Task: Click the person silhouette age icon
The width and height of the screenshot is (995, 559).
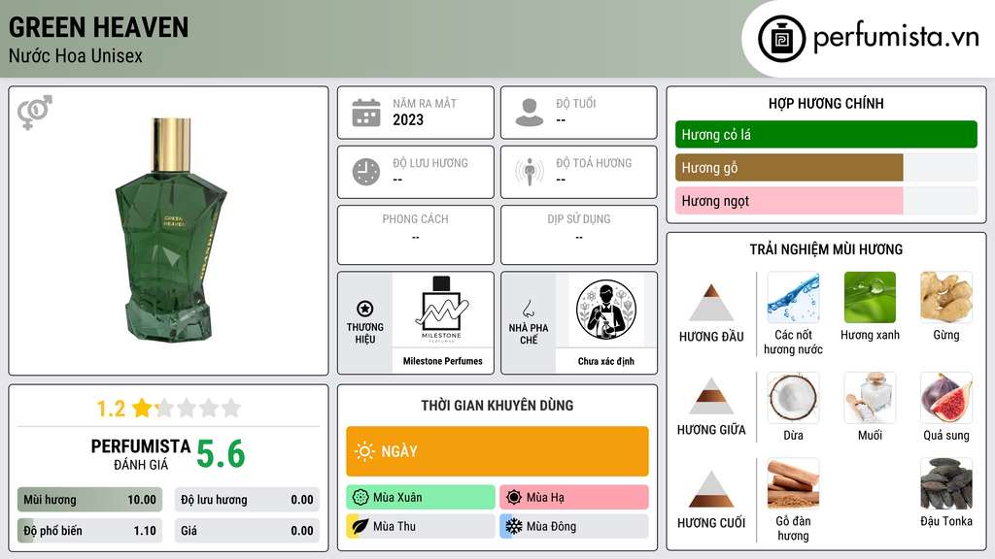Action: (530, 113)
